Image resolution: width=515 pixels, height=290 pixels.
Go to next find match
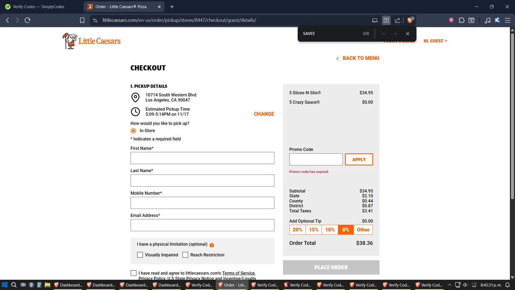[396, 34]
